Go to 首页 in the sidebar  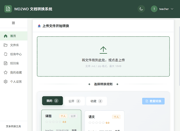14,36
